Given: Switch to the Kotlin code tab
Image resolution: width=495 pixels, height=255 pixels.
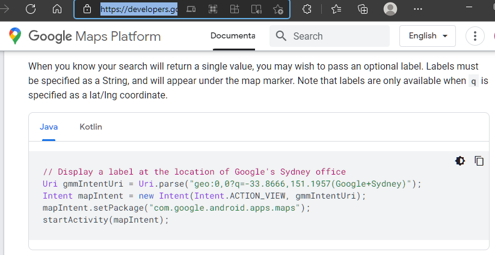Looking at the screenshot, I should pyautogui.click(x=91, y=127).
